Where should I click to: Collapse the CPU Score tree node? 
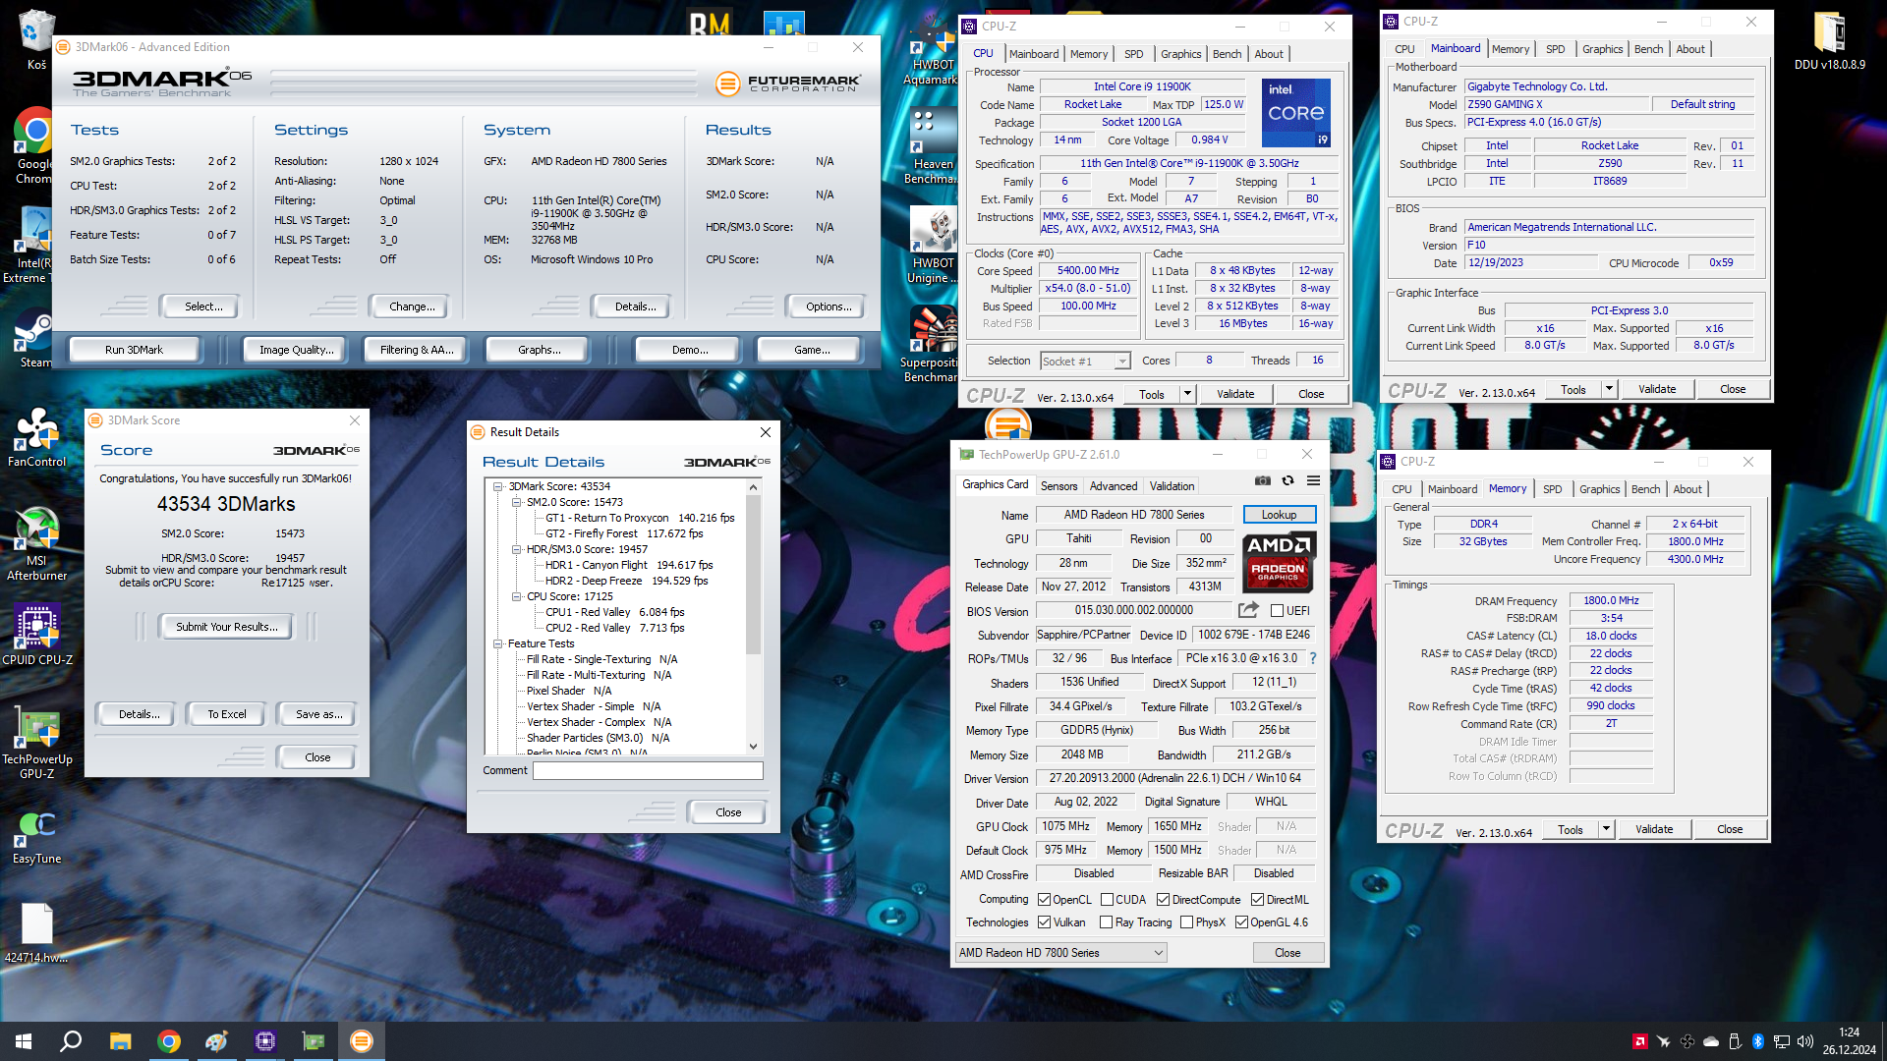click(517, 597)
